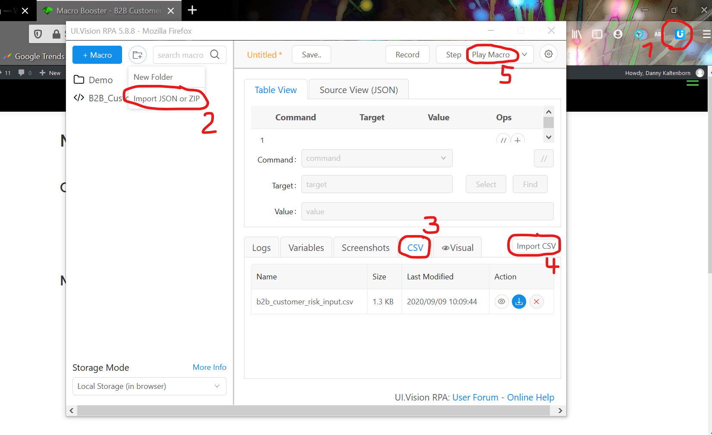
Task: Click the horizontal scrollbar at the bottom
Action: pyautogui.click(x=313, y=411)
